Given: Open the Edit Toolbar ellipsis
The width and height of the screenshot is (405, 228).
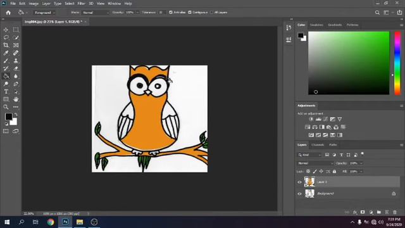Looking at the screenshot, I should point(16,107).
